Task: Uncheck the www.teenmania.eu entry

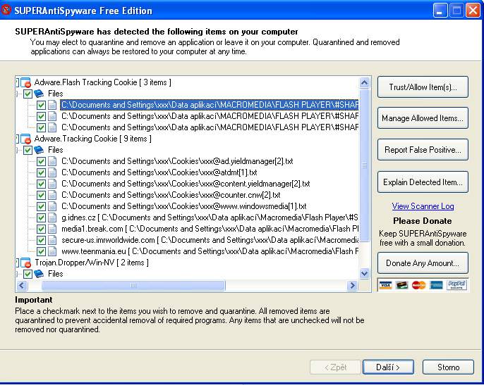Action: [x=41, y=252]
